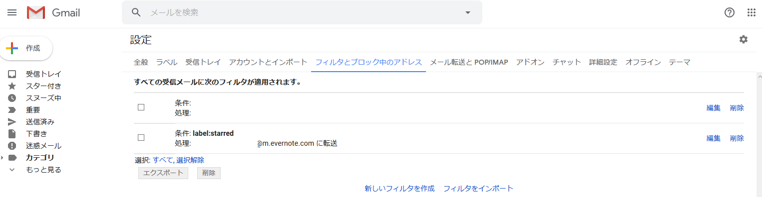Viewport: 762px width, 197px height.
Task: Switch to 受信トレイ settings tab
Action: tap(203, 62)
